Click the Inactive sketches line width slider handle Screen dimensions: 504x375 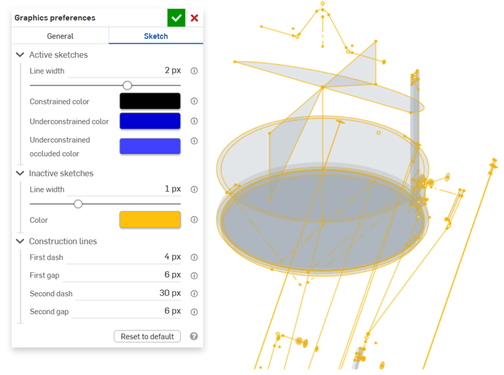[78, 204]
